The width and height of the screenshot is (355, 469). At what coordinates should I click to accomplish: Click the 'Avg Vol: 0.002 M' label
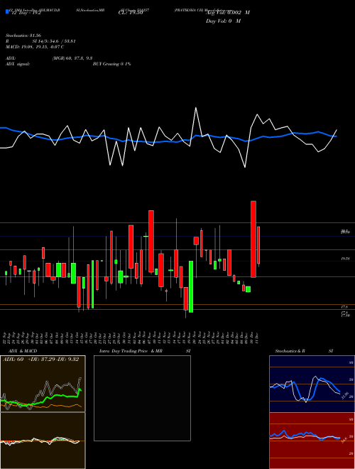click(228, 13)
